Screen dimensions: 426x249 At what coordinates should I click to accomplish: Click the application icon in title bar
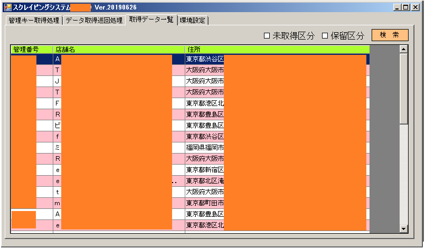pos(8,7)
